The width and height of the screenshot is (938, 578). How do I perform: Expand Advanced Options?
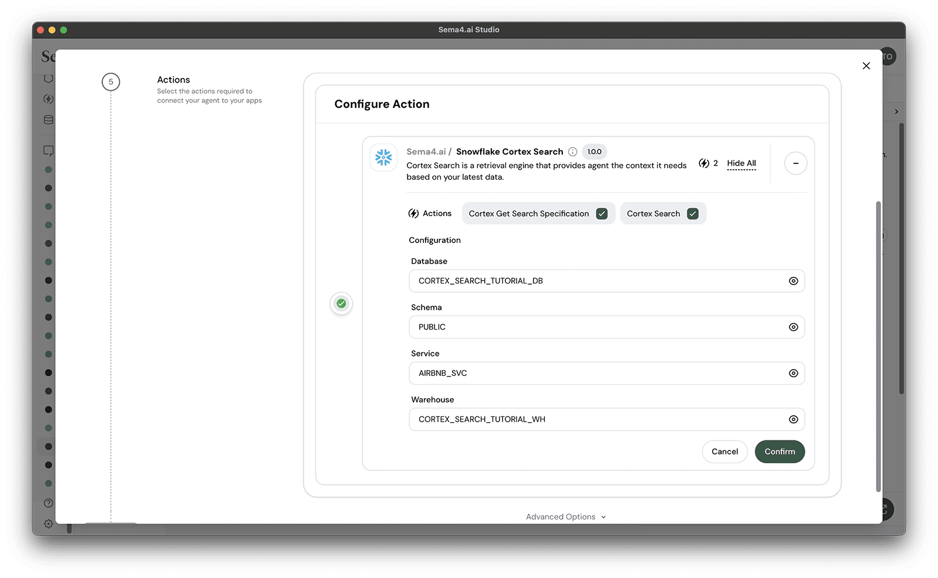click(x=565, y=517)
